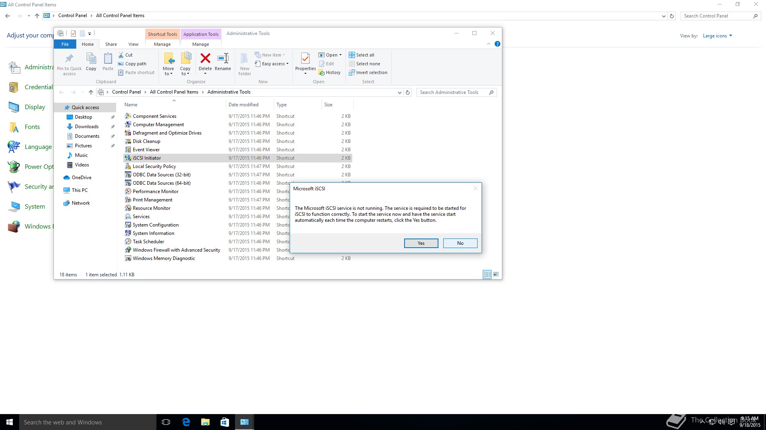Open the Properties icon with checkmark
Screen dimensions: 766x430
tap(305, 59)
